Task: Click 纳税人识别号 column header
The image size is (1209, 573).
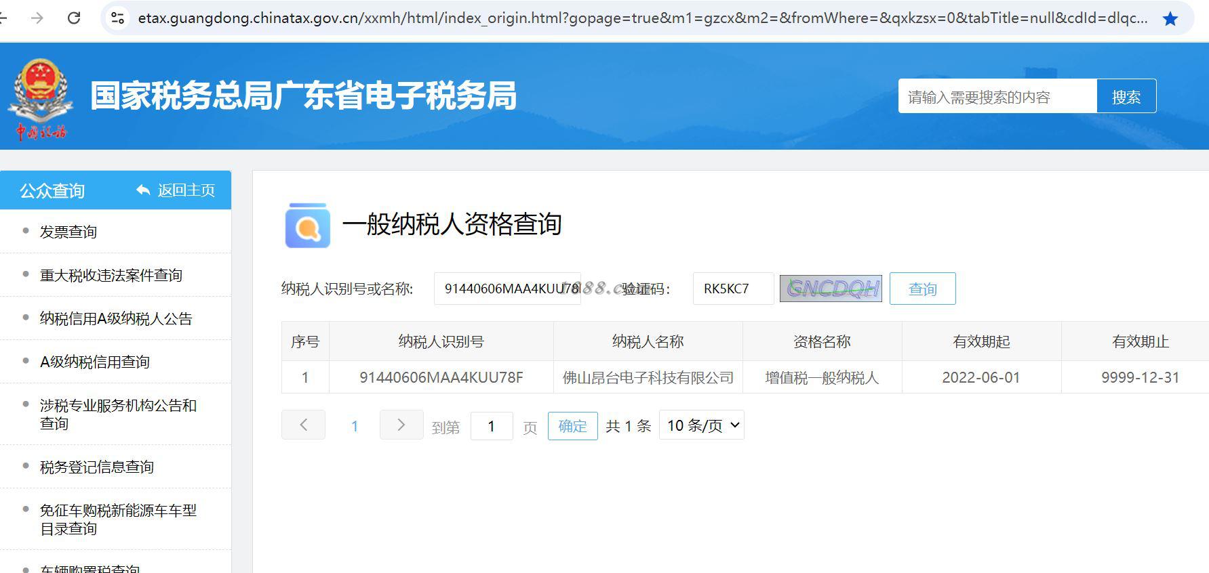Action: pos(441,341)
